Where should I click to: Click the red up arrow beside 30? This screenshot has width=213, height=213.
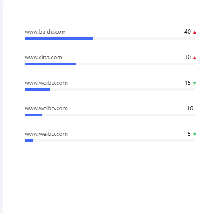(195, 58)
